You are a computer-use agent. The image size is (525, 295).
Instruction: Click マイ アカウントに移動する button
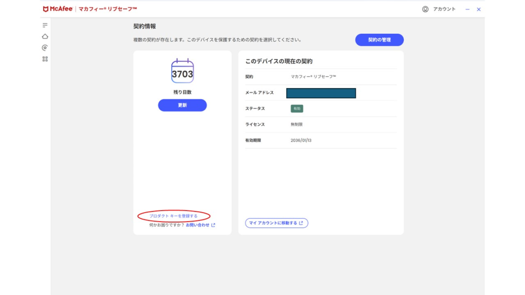pos(276,223)
